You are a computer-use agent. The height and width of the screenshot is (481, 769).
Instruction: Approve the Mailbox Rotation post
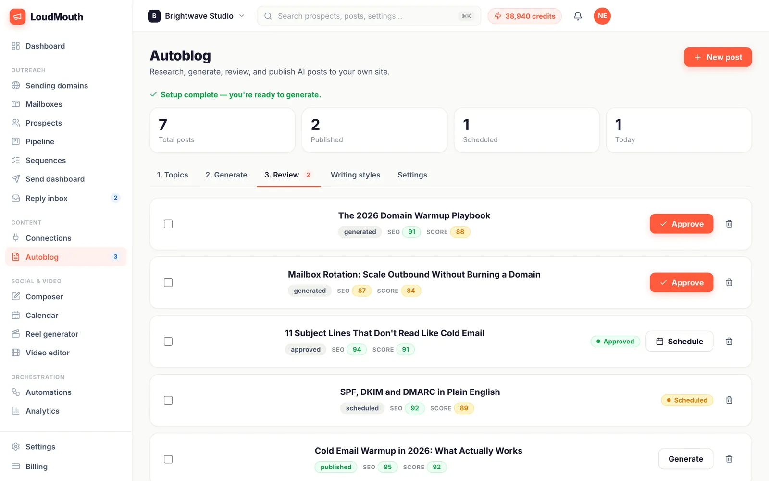(x=681, y=282)
